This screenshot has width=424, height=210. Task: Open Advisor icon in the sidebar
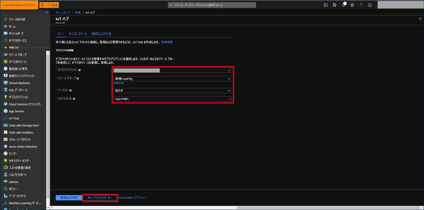click(x=6, y=182)
